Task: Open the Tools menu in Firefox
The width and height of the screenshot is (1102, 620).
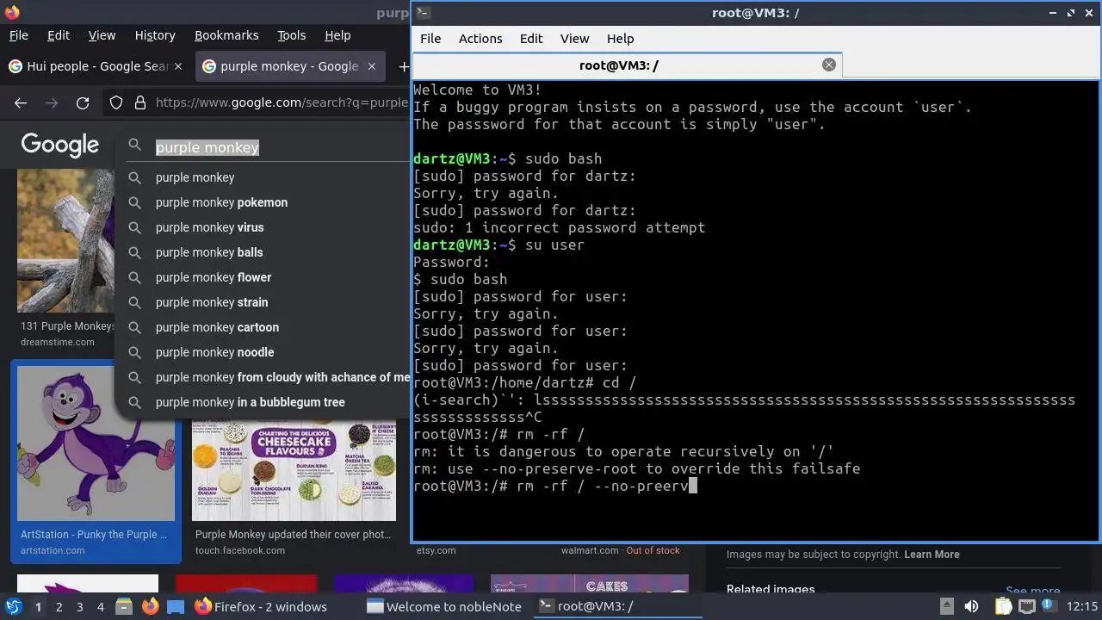Action: click(x=291, y=35)
